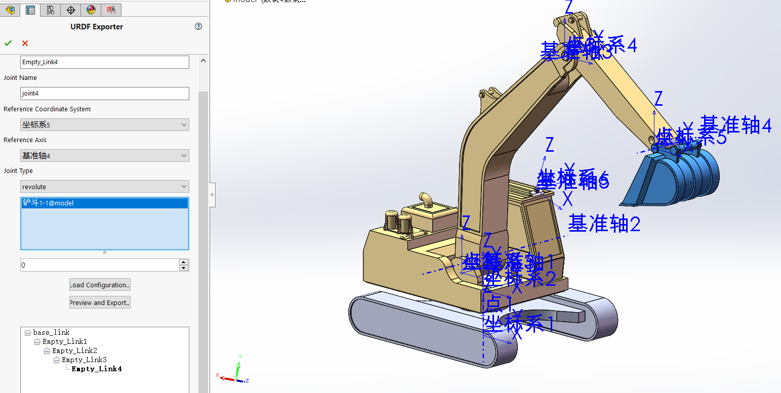
Task: Collapse the Empty_Link1 tree node
Action: pos(37,342)
